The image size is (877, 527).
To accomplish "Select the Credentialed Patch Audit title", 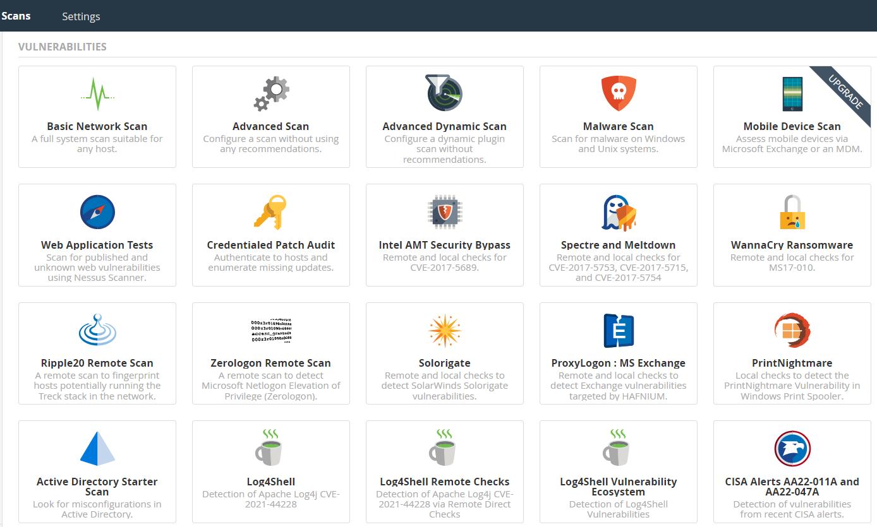I will [271, 245].
